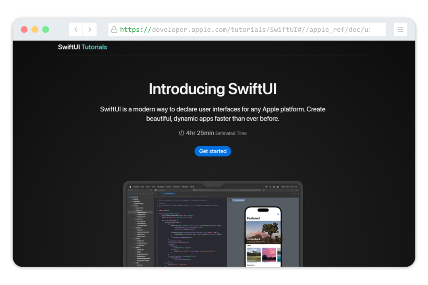Click the Turtle Rock featured photo
428x285 pixels.
[263, 232]
